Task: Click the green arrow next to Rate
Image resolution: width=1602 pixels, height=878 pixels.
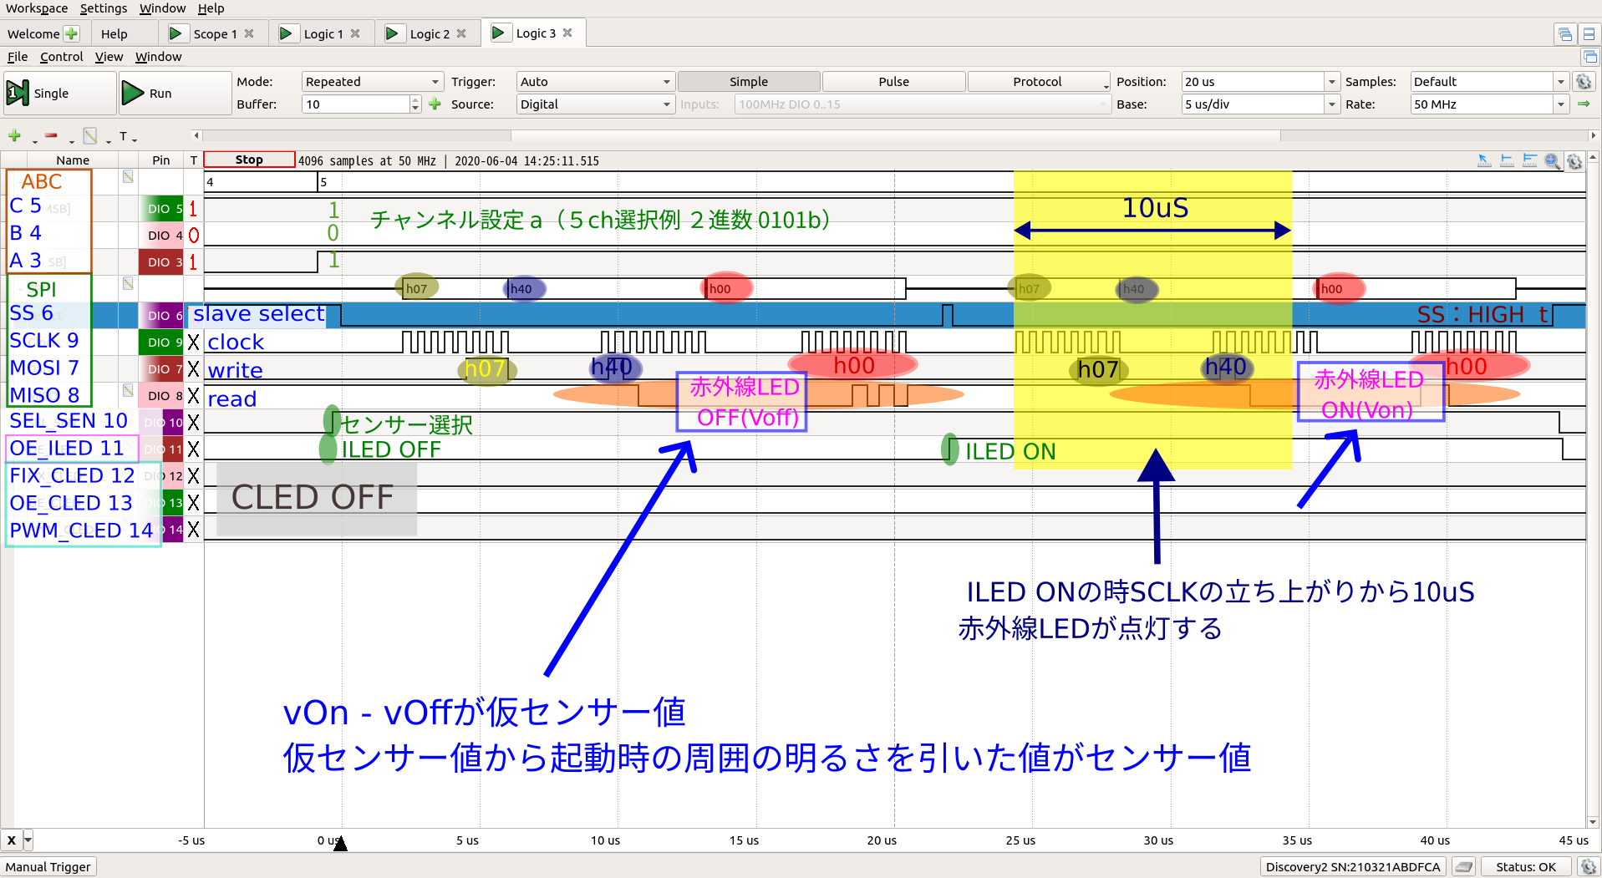Action: coord(1584,104)
